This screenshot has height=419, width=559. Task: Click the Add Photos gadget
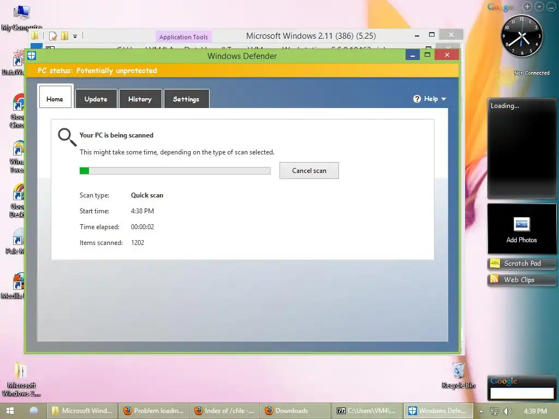(521, 229)
